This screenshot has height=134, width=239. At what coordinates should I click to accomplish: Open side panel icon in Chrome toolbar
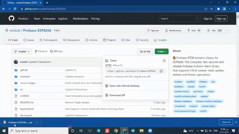224,9
